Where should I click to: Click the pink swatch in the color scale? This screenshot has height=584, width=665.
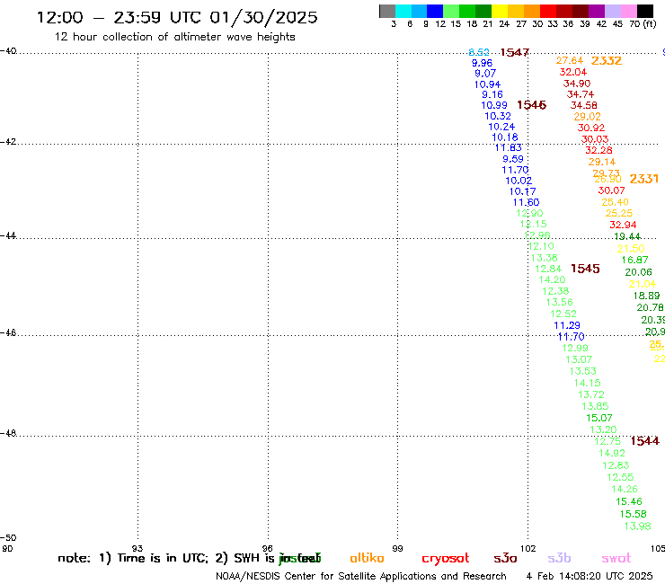pos(629,11)
